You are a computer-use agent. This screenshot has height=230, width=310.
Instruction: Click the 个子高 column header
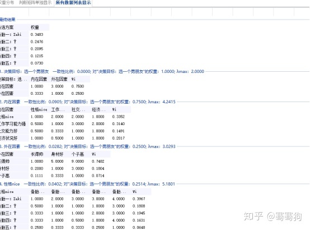(78, 154)
